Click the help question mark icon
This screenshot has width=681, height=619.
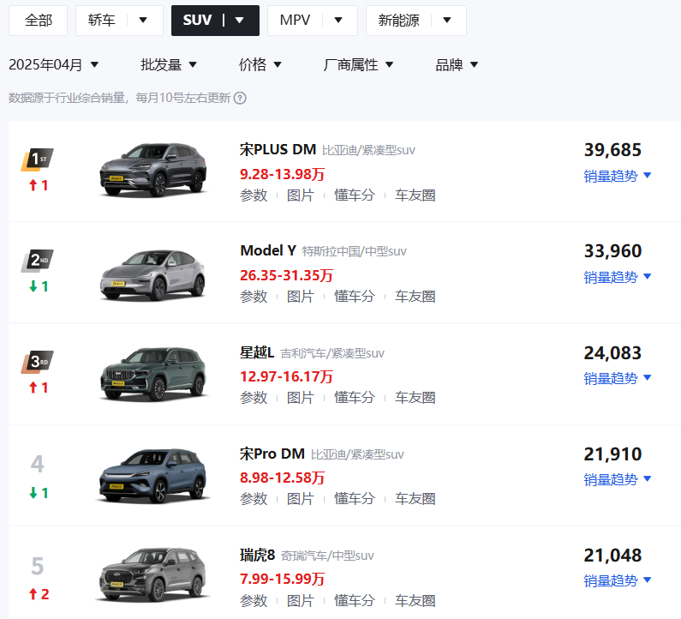coord(240,99)
